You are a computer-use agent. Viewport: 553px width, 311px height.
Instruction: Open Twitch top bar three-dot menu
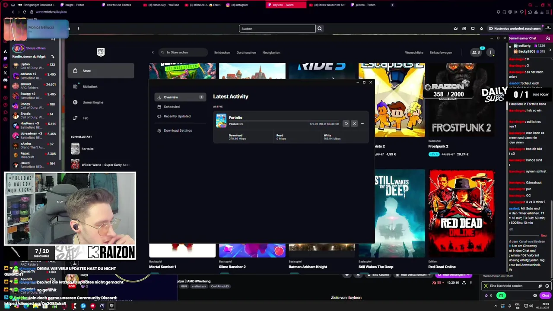tap(79, 29)
